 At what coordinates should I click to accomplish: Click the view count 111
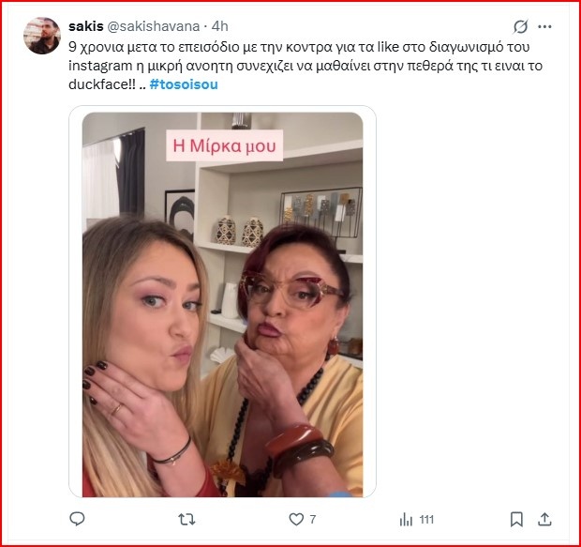(x=426, y=519)
